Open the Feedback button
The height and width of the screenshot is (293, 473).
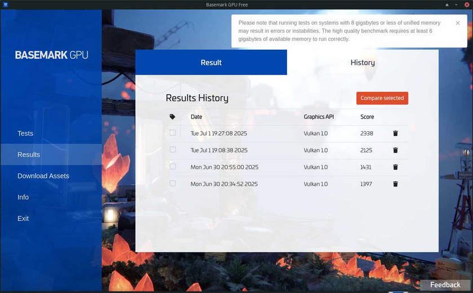point(445,285)
